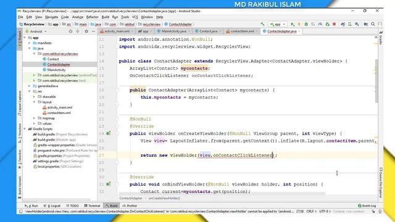
Task: Click the editor vertical scrollbar
Action: click(376, 81)
